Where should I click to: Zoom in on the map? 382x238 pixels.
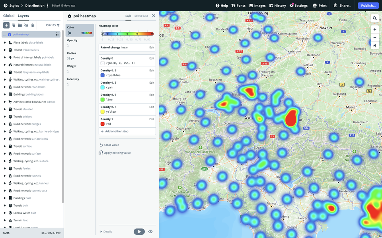tap(375, 29)
